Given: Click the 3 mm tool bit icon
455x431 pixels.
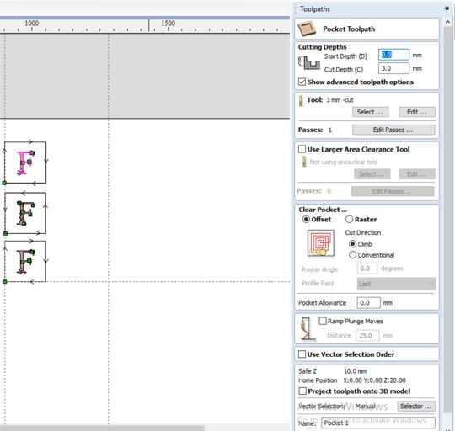Looking at the screenshot, I should (x=301, y=101).
